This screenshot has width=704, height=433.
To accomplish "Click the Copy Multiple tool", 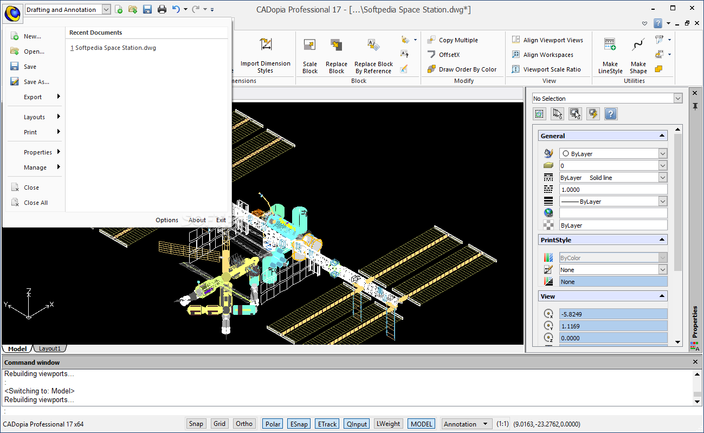I will pyautogui.click(x=452, y=40).
